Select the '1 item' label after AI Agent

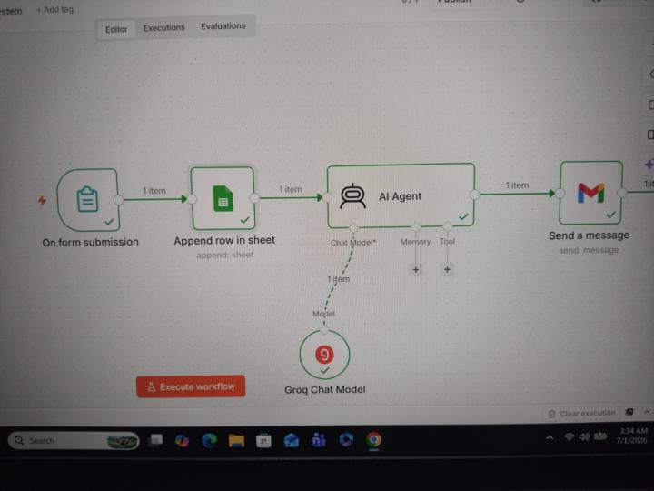pos(517,185)
